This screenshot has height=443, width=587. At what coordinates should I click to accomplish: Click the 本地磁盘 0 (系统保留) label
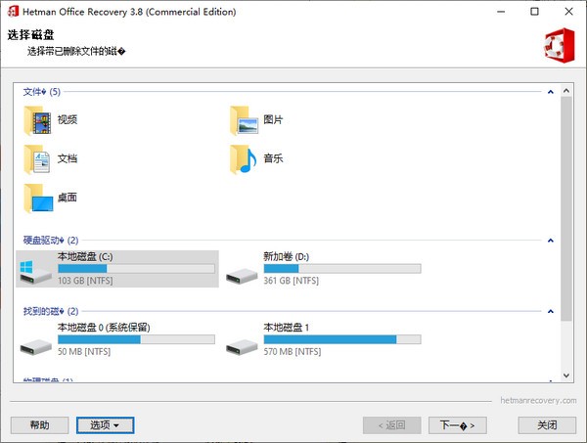(104, 328)
